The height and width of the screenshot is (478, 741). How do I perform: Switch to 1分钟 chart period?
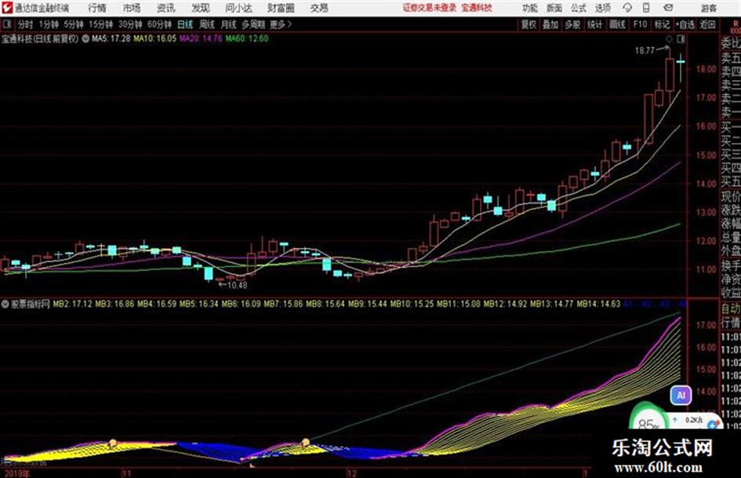[49, 24]
